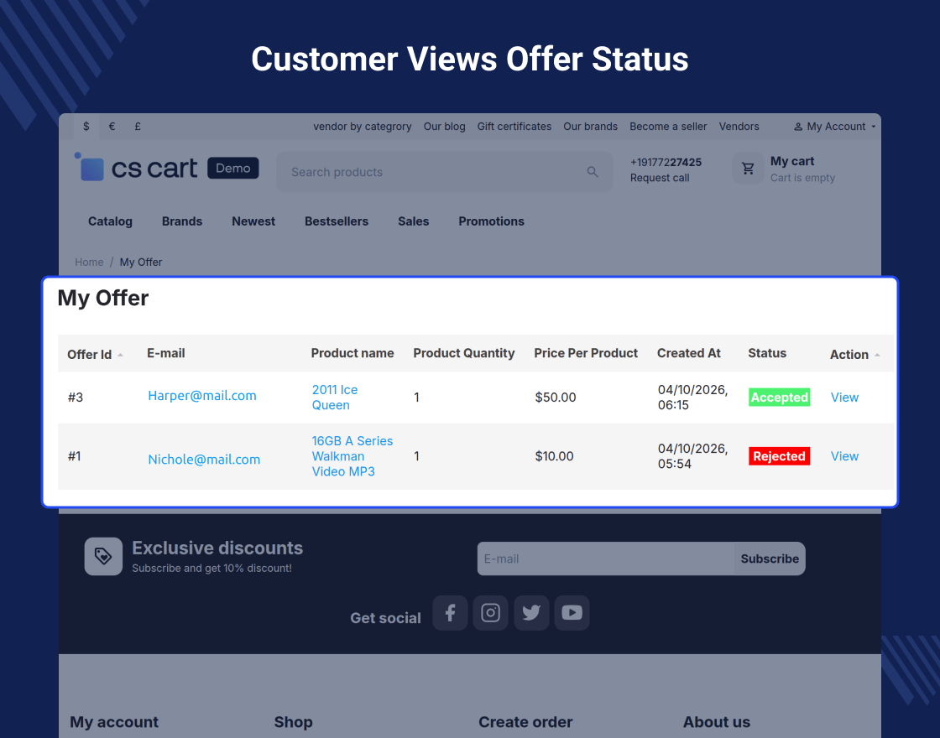Open the Promotions menu item
This screenshot has height=738, width=940.
(492, 221)
